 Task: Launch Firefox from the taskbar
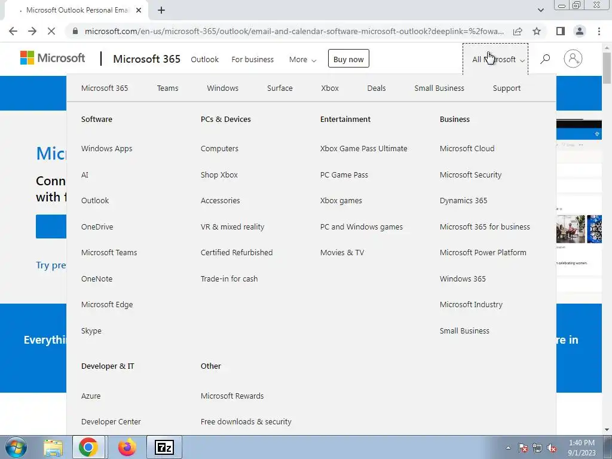coord(127,447)
